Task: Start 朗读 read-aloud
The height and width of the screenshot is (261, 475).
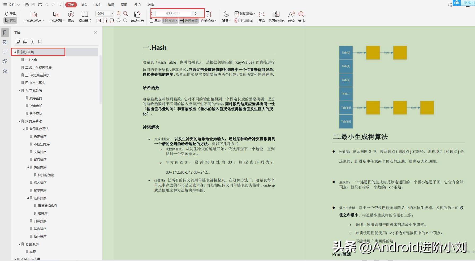Action: coord(291,16)
